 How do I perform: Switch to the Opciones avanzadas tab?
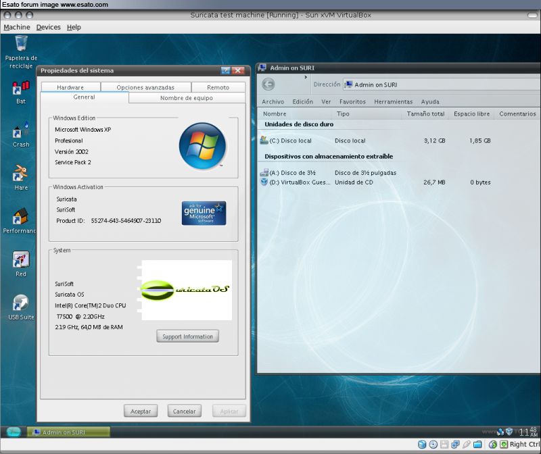145,87
